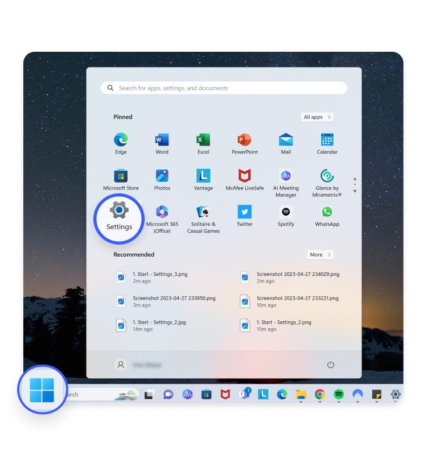427x455 pixels.
Task: Open Spotify on the taskbar
Action: tap(339, 395)
